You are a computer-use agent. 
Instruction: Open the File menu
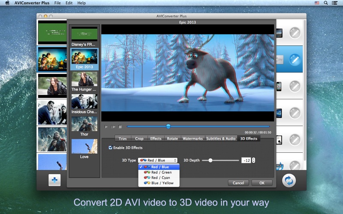[57, 3]
